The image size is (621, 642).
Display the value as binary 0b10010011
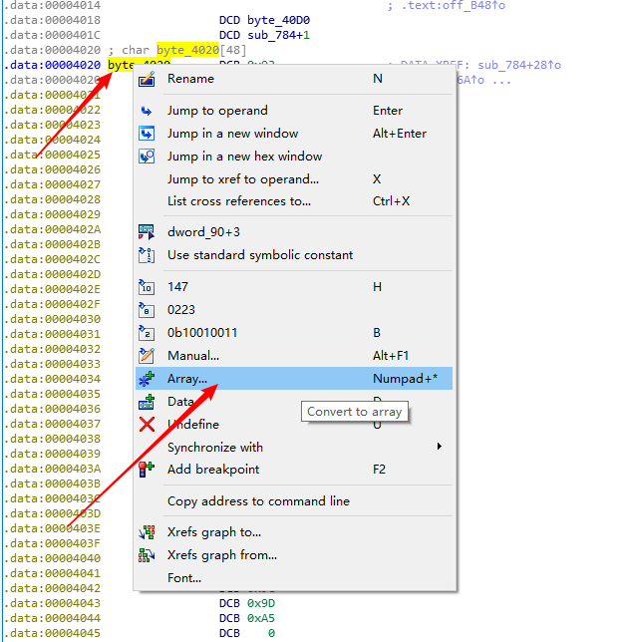294,333
